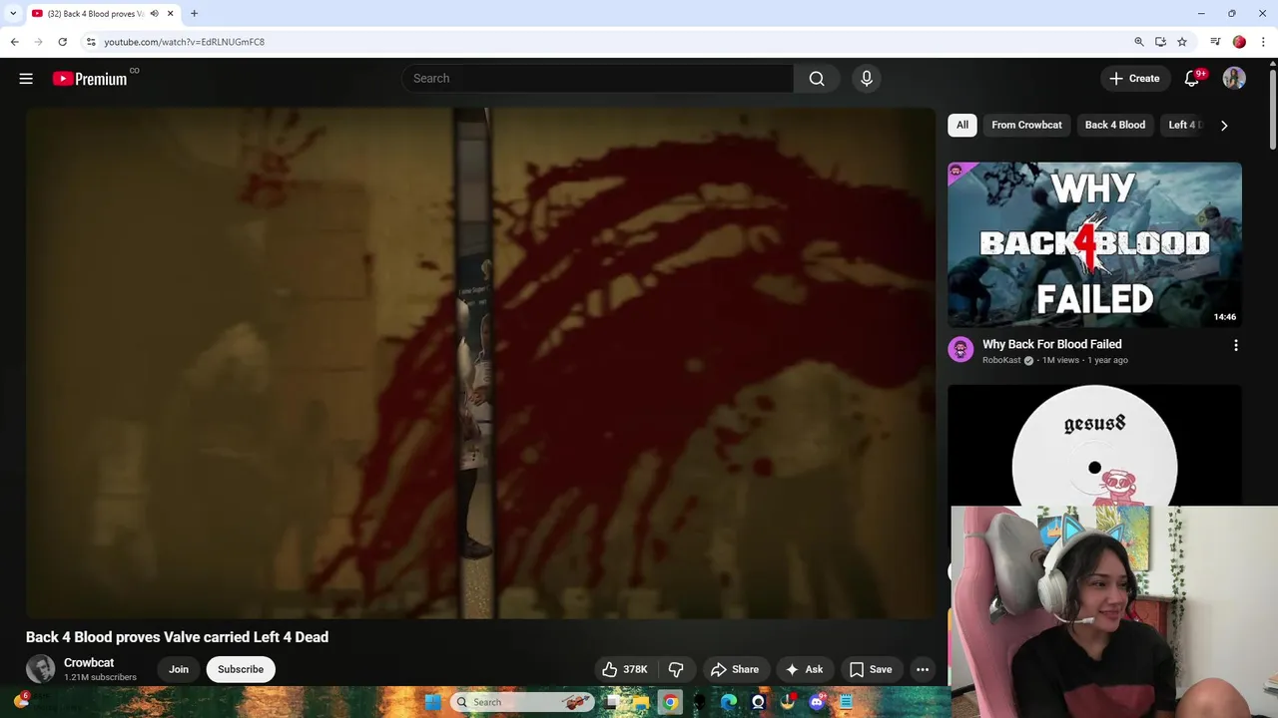Open options for Why Back For Blood Failed
Image resolution: width=1278 pixels, height=718 pixels.
click(x=1236, y=345)
